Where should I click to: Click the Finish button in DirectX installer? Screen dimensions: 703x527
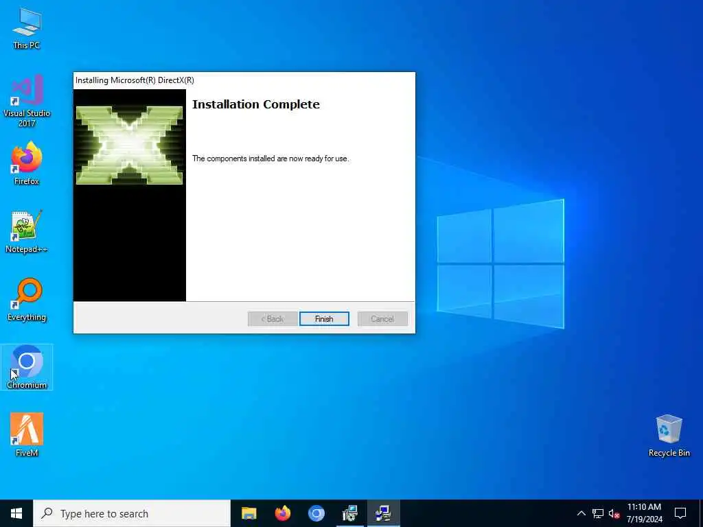tap(324, 318)
